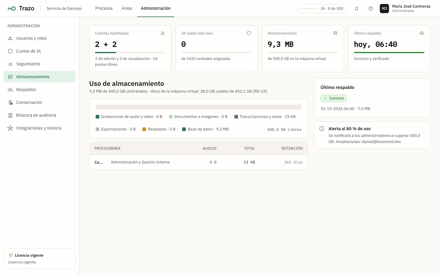Open Conservación section
This screenshot has width=440, height=275.
click(39, 102)
